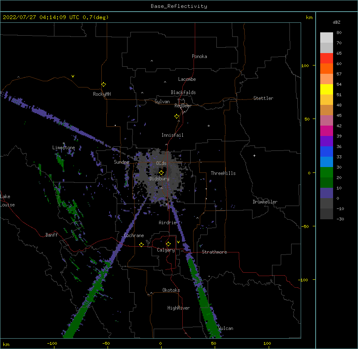
Task: Select the blue 36 dBZ color swatch
Action: [x=326, y=151]
